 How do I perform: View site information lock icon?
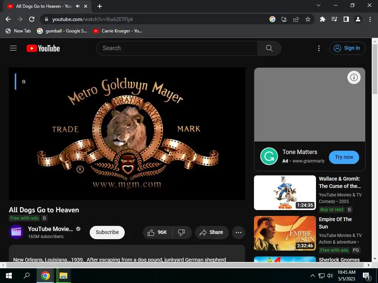(47, 19)
